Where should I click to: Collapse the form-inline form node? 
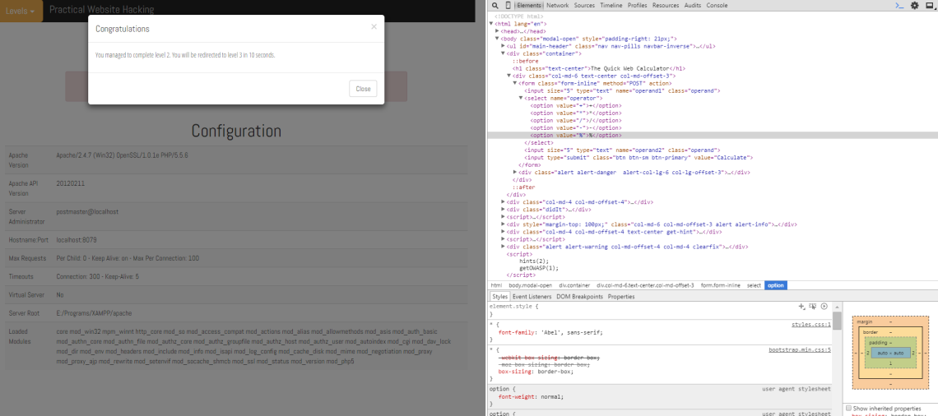click(515, 83)
